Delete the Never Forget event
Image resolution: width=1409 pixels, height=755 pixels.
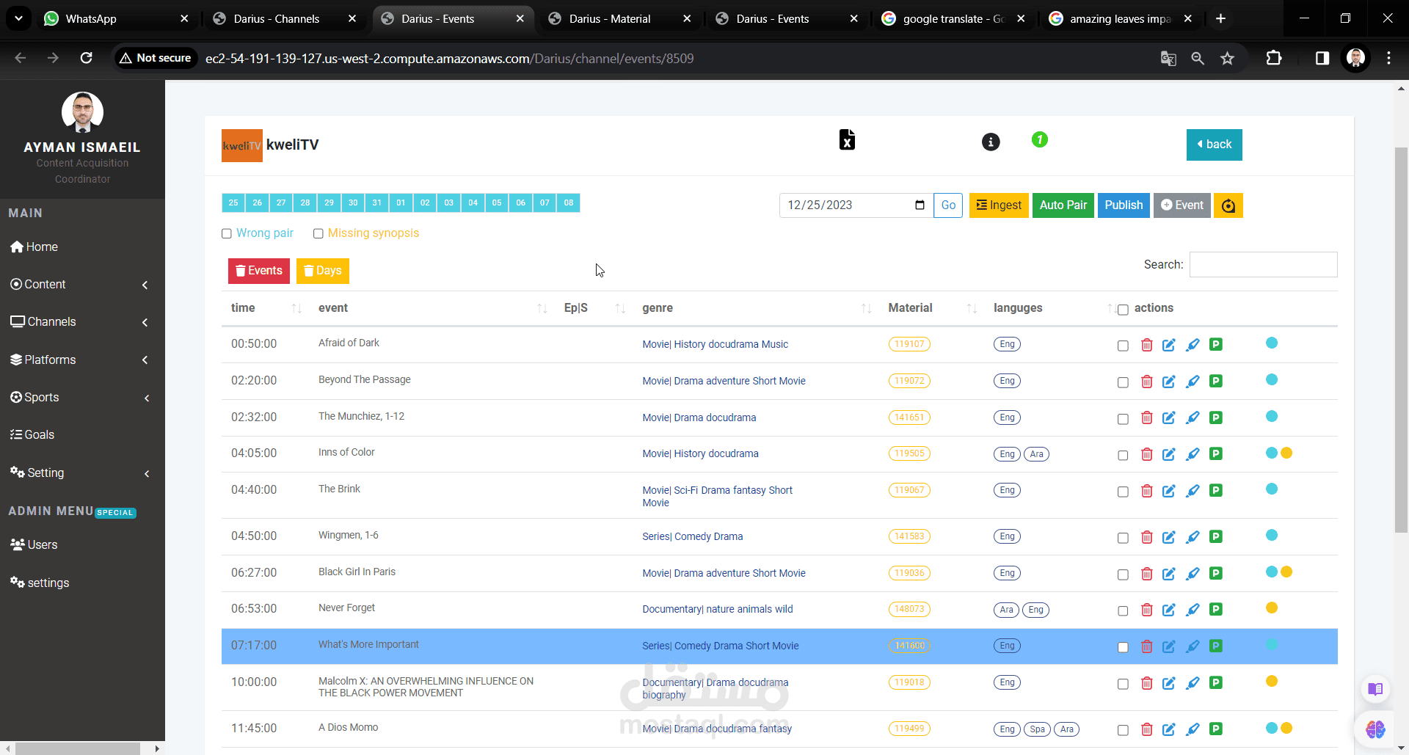[1146, 610]
